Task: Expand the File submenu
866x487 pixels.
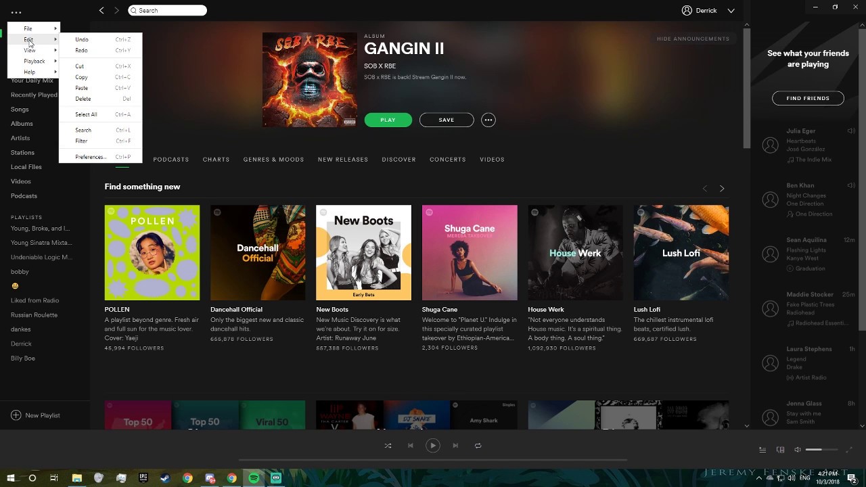Action: point(33,28)
